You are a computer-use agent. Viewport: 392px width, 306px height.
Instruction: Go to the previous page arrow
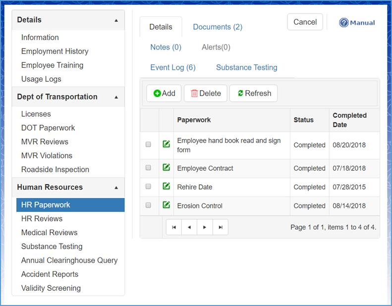pos(189,227)
